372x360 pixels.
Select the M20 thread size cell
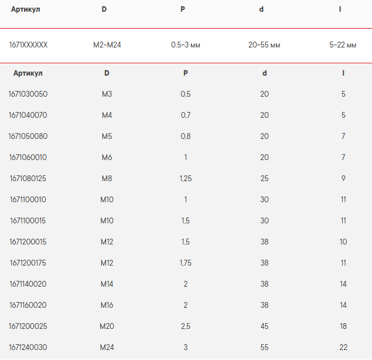[x=107, y=326]
